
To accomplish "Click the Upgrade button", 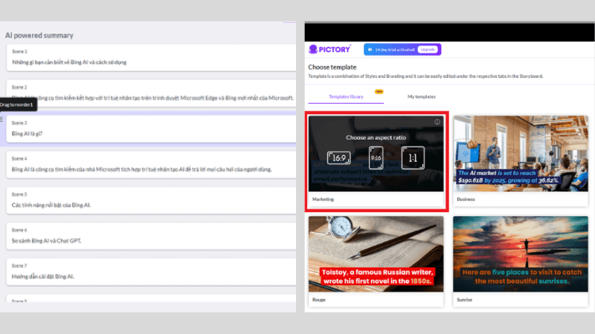I will [x=428, y=50].
